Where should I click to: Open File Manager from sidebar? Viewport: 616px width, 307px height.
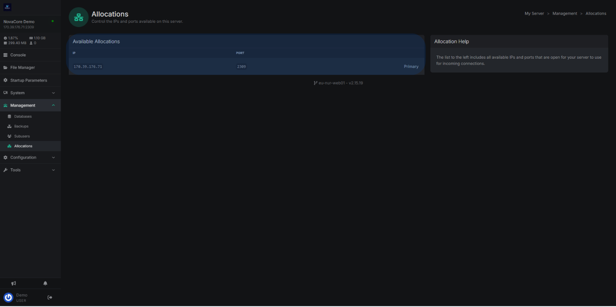pos(22,67)
